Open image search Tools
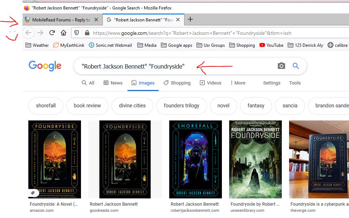This screenshot has width=349, height=218. coord(295,83)
